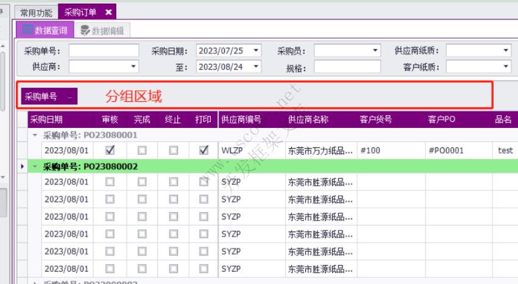This screenshot has height=284, width=518.
Task: Click the 数据查询 grid icon
Action: (x=27, y=30)
